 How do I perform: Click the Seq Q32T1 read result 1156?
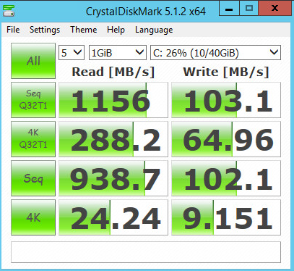tap(113, 100)
